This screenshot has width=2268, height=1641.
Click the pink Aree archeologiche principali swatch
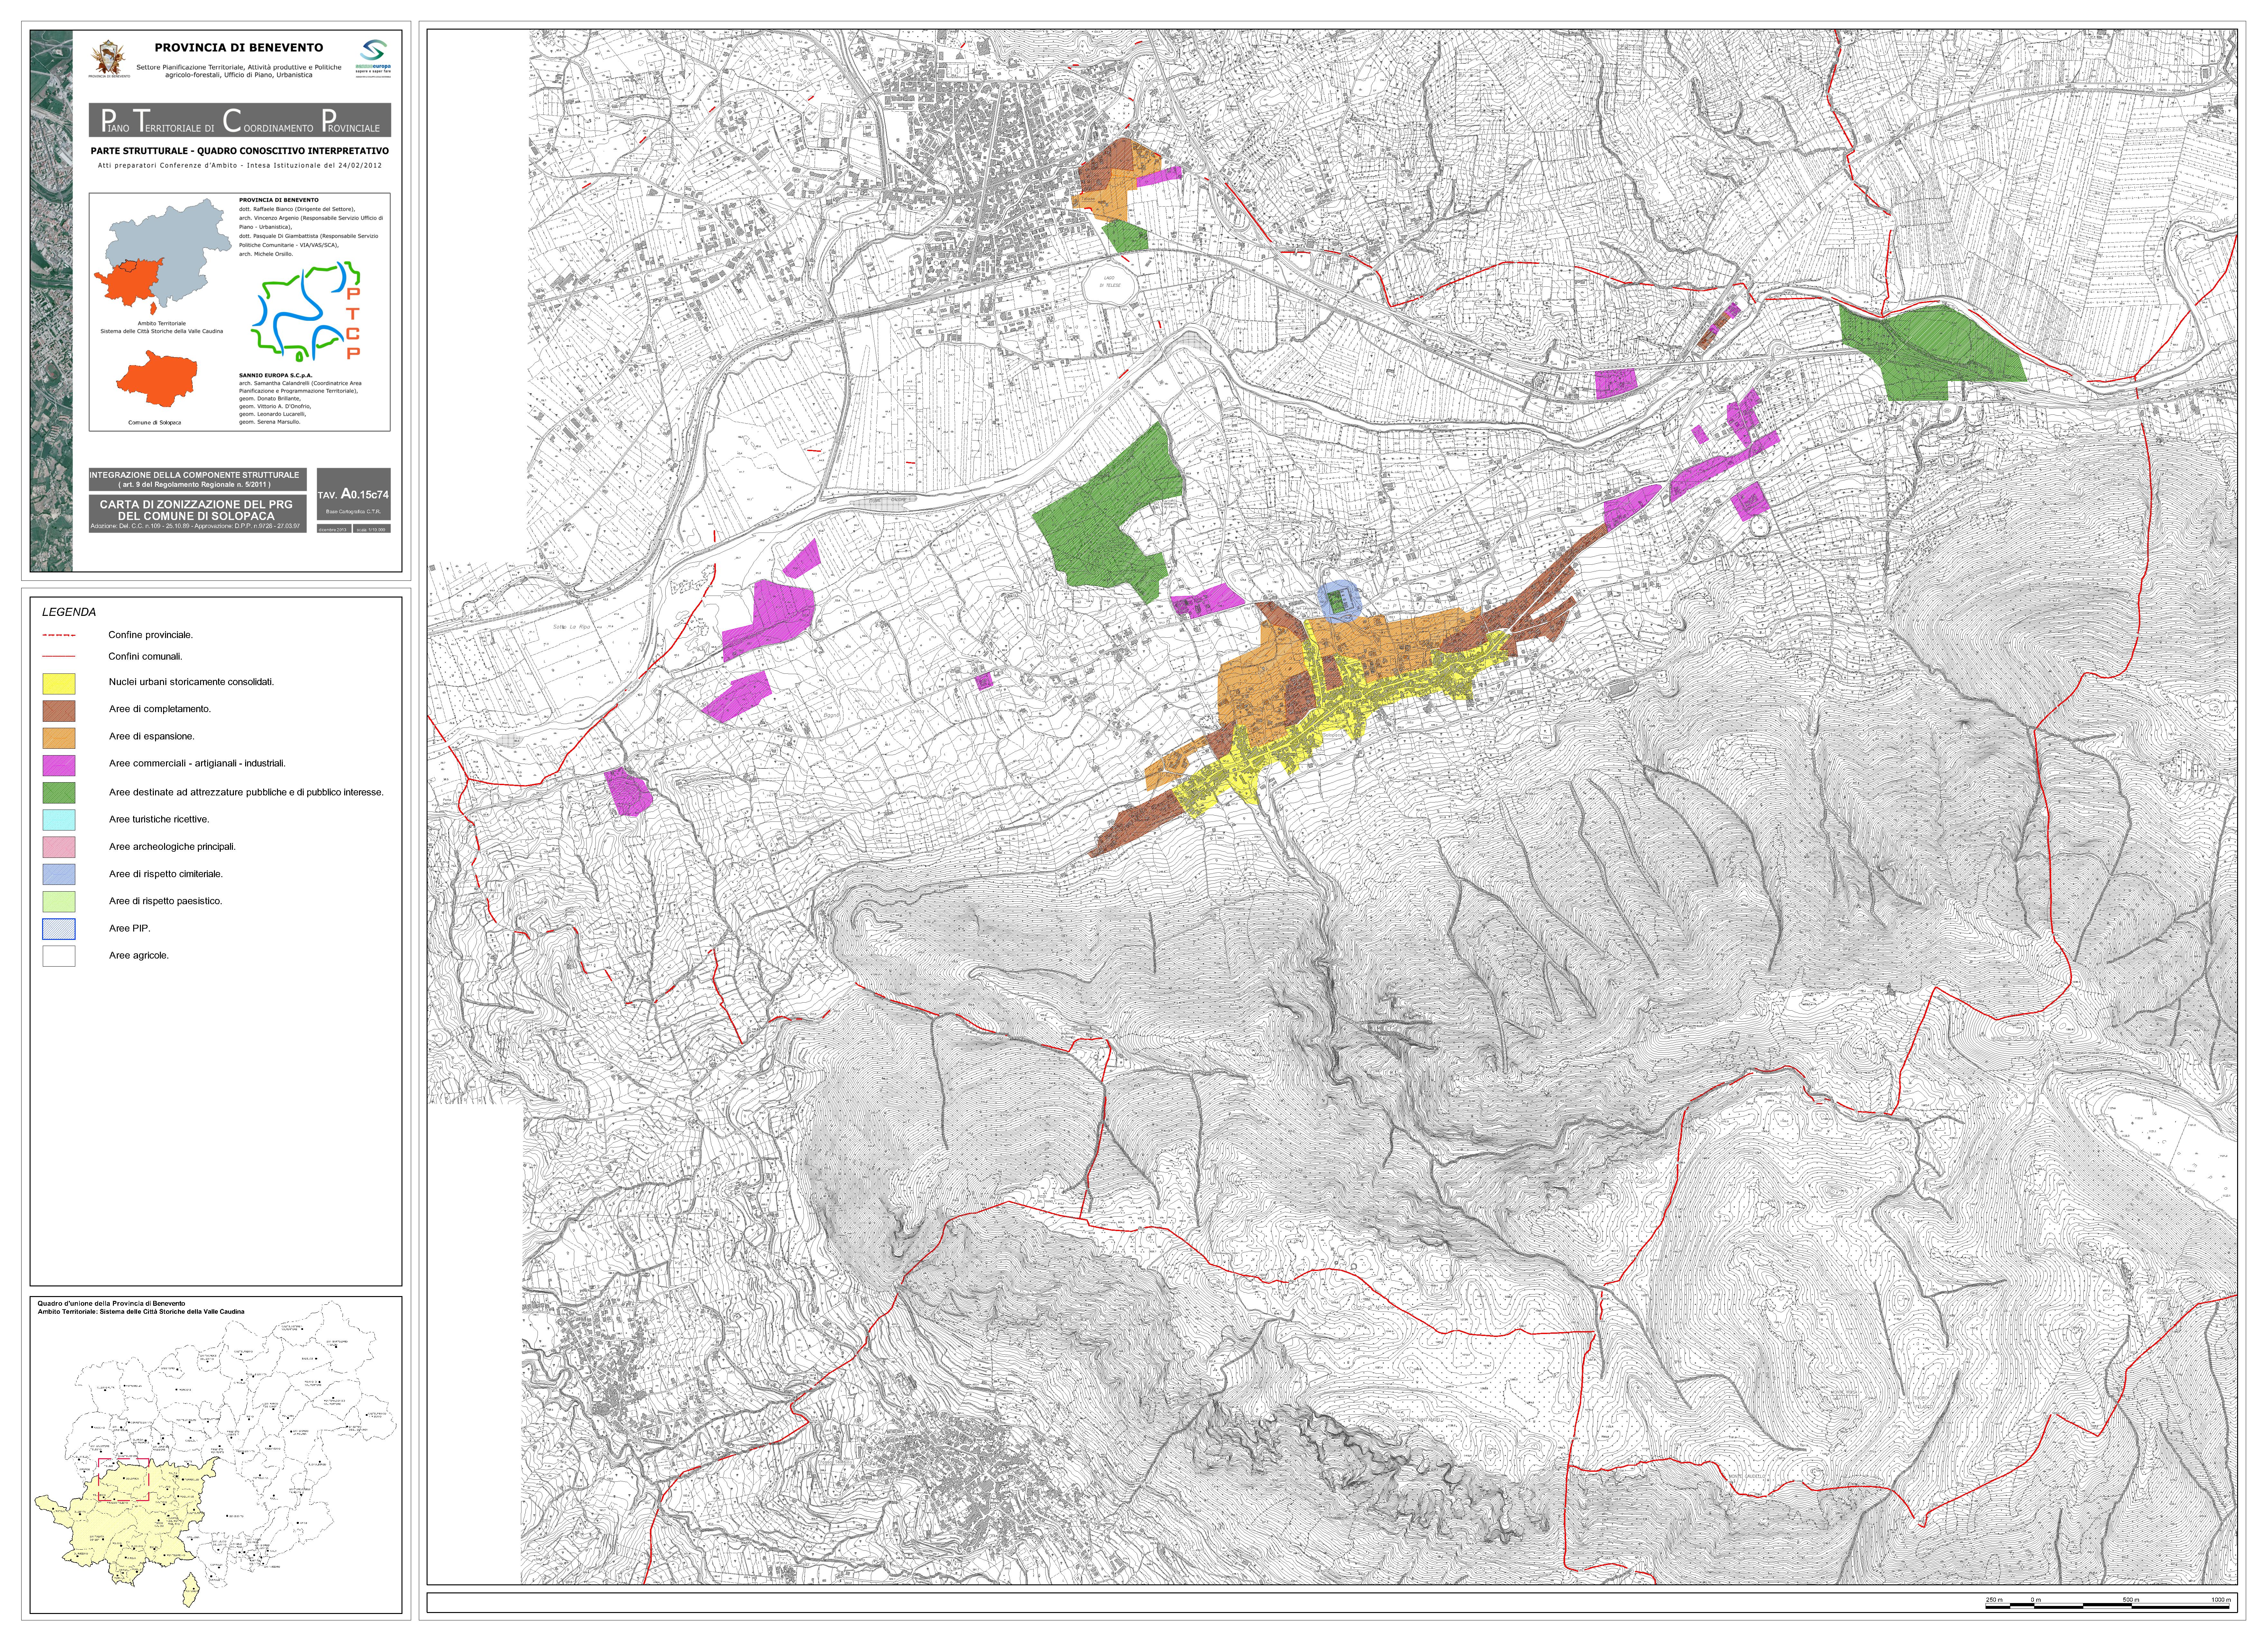coord(59,847)
